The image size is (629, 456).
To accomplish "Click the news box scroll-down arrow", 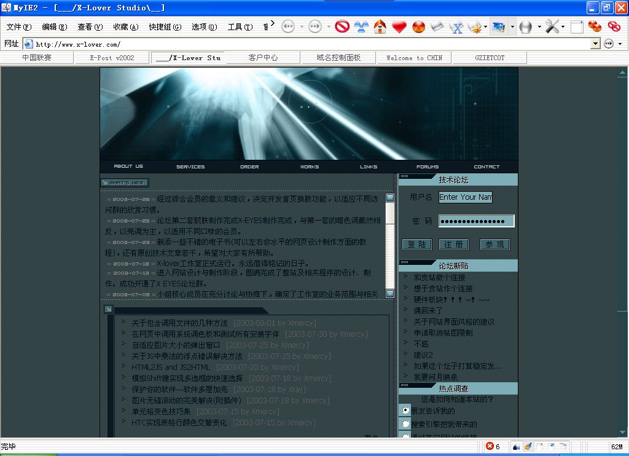I will 389,294.
